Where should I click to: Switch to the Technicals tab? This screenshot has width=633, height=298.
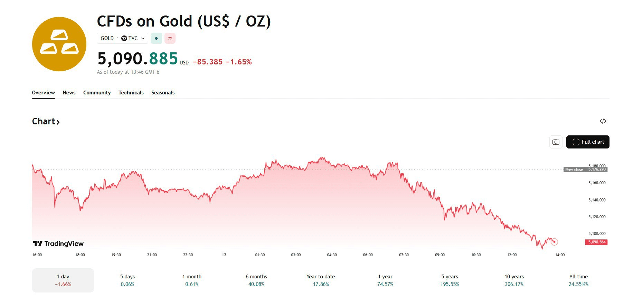131,93
